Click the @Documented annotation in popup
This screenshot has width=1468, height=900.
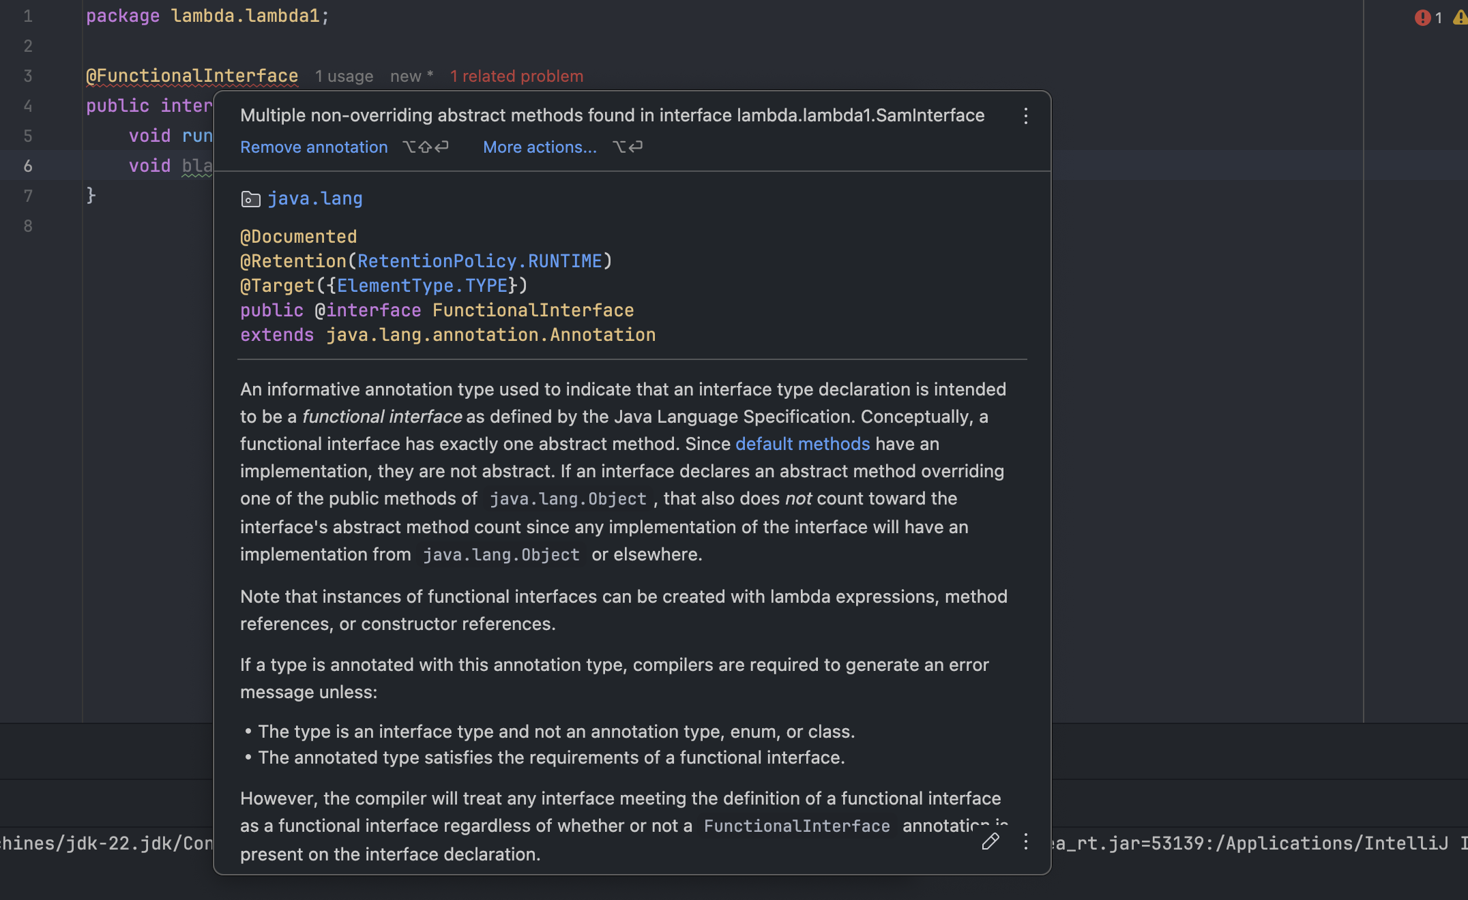298,237
